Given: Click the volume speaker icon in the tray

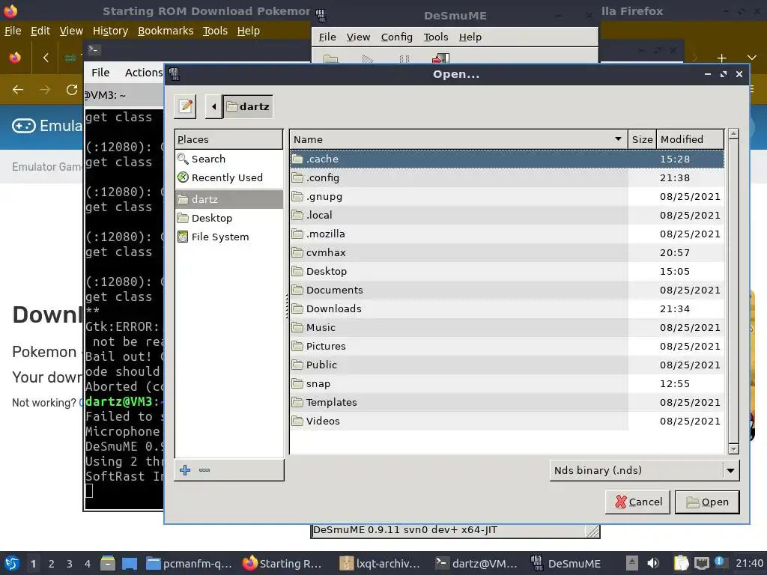Looking at the screenshot, I should (x=652, y=563).
